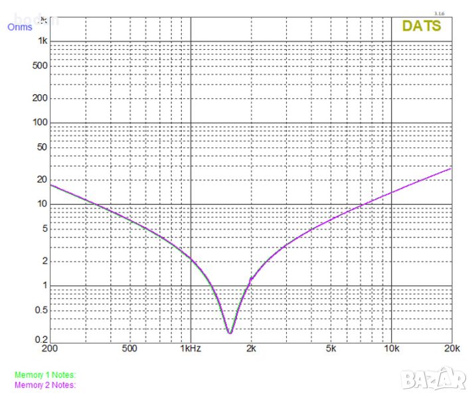Click the 10k frequency axis label
Viewport: 474px width, 398px height.
click(x=392, y=348)
